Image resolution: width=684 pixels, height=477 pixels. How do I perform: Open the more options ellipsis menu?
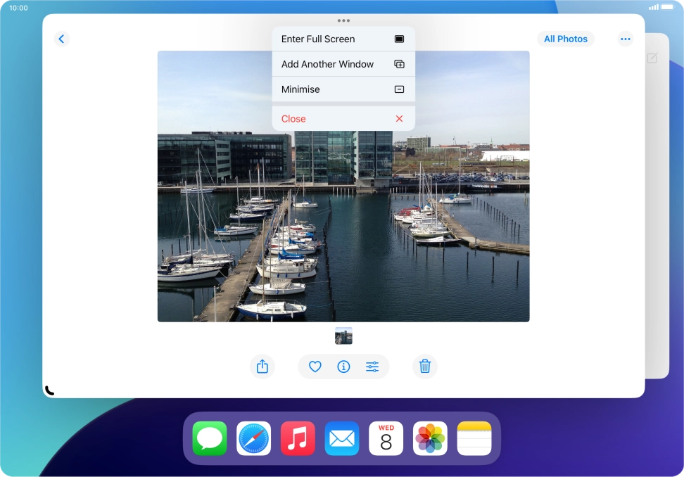[x=625, y=39]
